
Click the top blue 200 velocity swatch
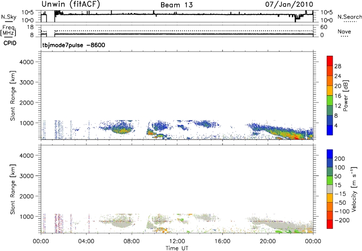click(x=330, y=154)
